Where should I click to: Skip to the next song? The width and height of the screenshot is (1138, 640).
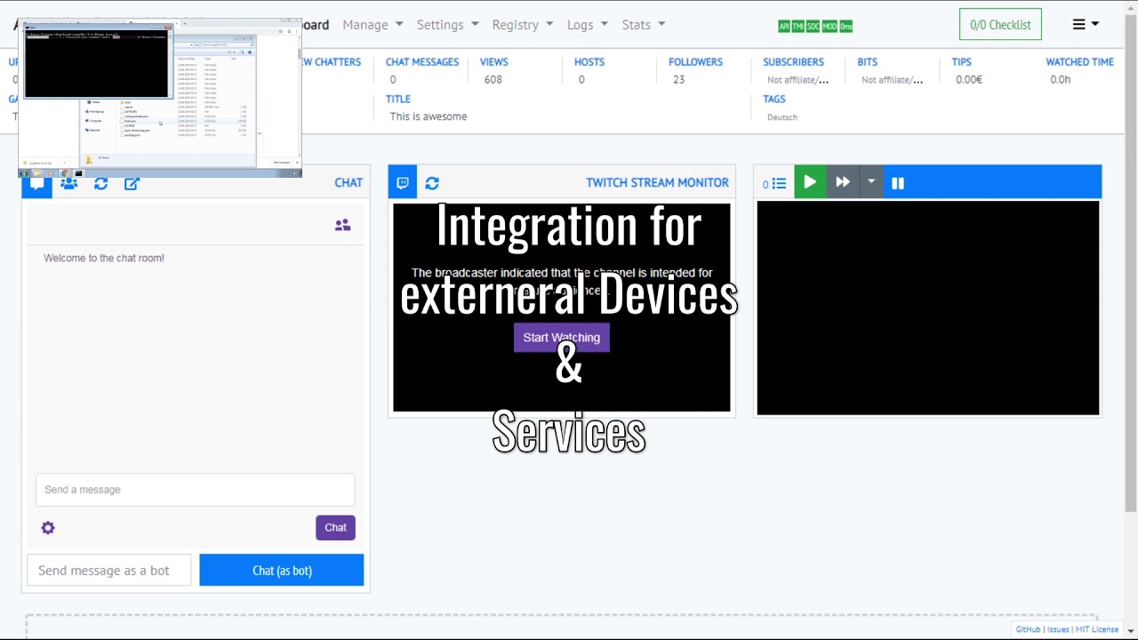point(843,182)
